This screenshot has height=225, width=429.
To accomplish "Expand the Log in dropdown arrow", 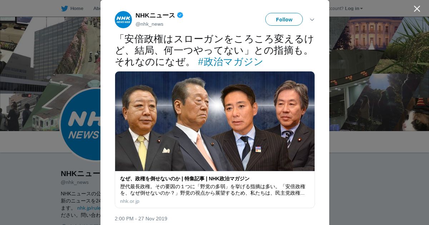I will (361, 9).
